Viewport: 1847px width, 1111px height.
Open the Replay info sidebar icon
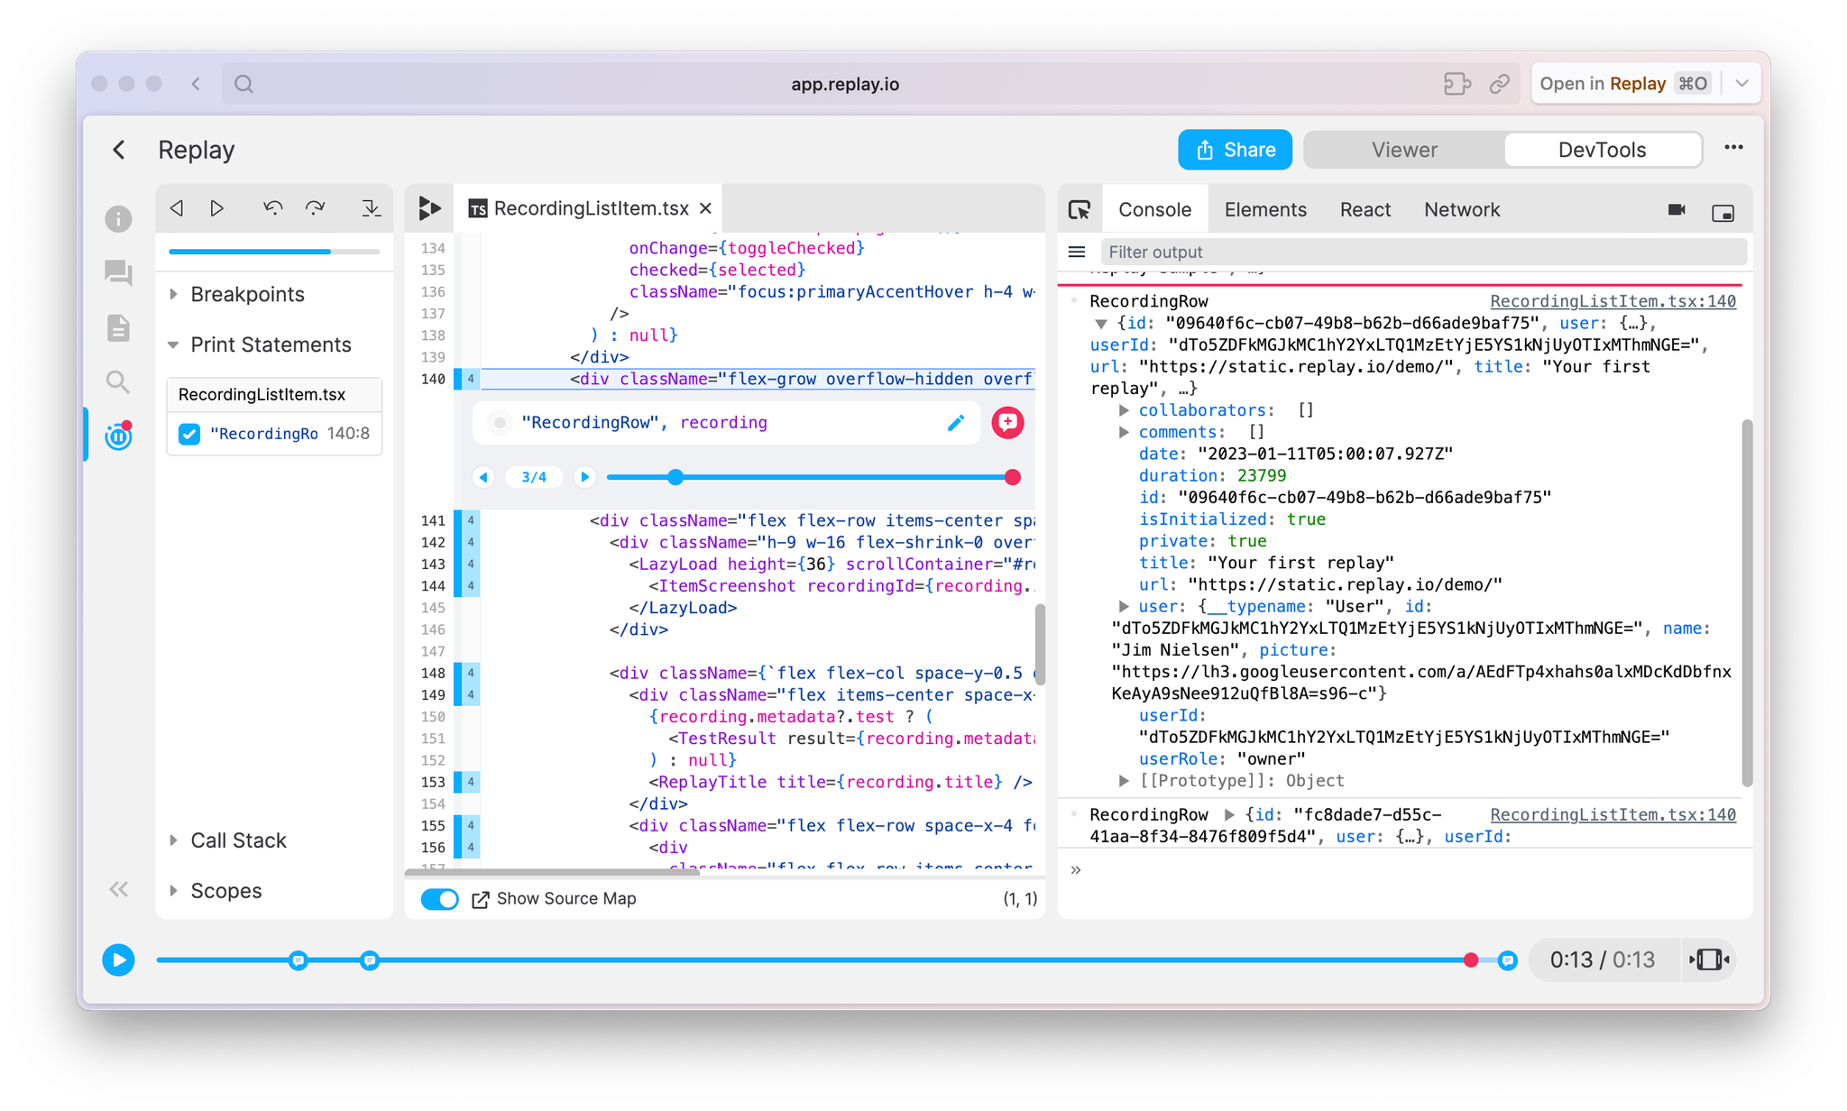118,219
